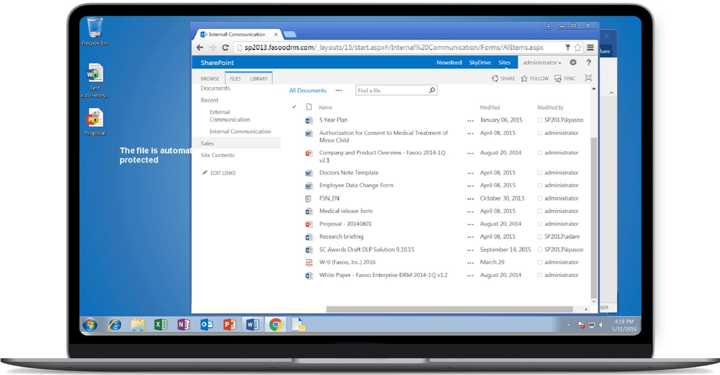720x375 pixels.
Task: Open Site Contents link
Action: [x=218, y=155]
